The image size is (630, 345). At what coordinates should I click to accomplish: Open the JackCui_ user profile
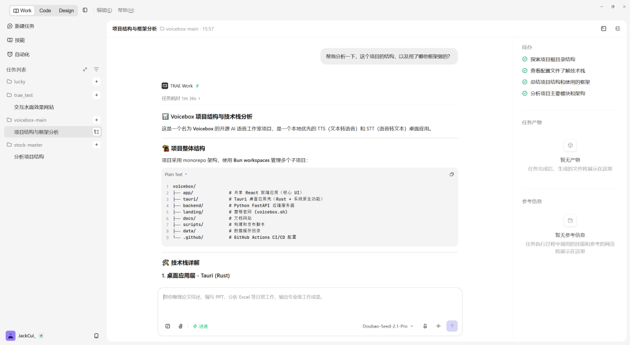(x=21, y=336)
